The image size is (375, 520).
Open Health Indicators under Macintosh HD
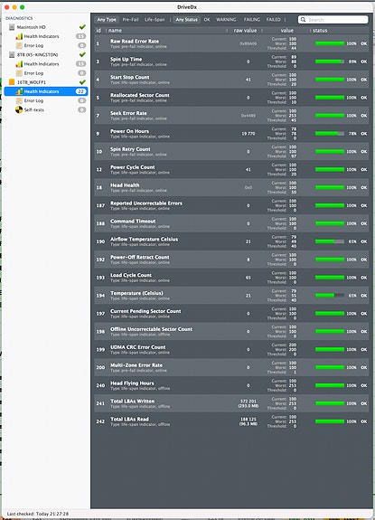point(42,36)
